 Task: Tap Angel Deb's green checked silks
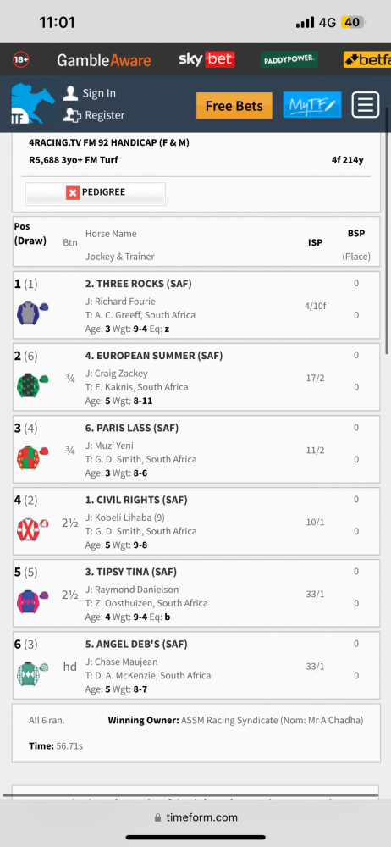[32, 673]
